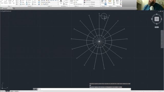Select the Arc tool
Image resolution: width=164 pixels, height=92 pixels.
14,2
